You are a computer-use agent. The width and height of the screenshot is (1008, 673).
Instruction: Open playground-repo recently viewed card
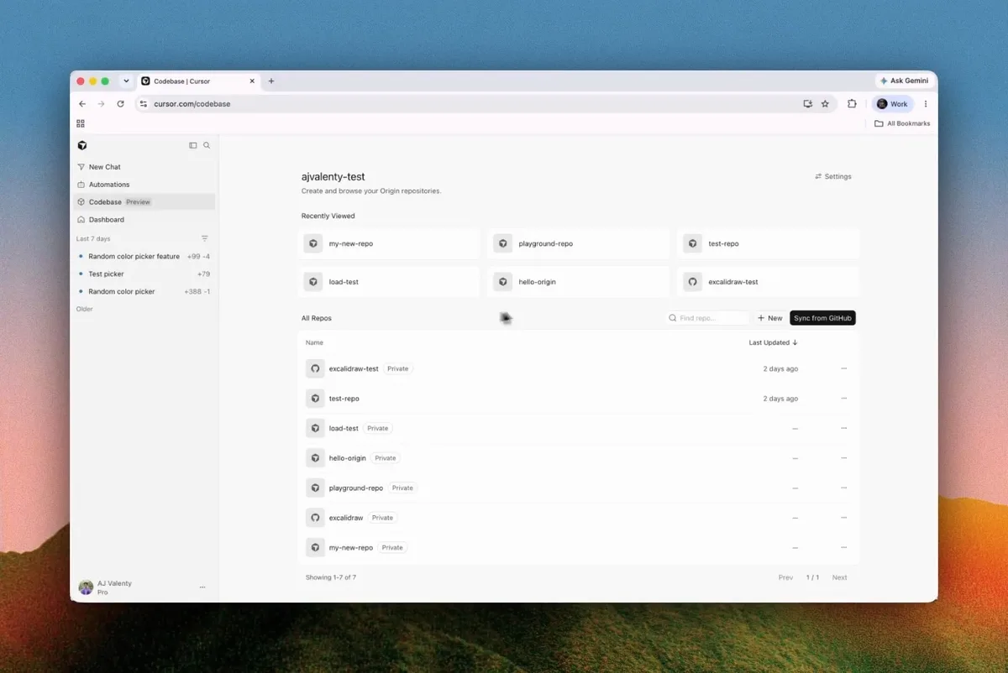pos(580,243)
